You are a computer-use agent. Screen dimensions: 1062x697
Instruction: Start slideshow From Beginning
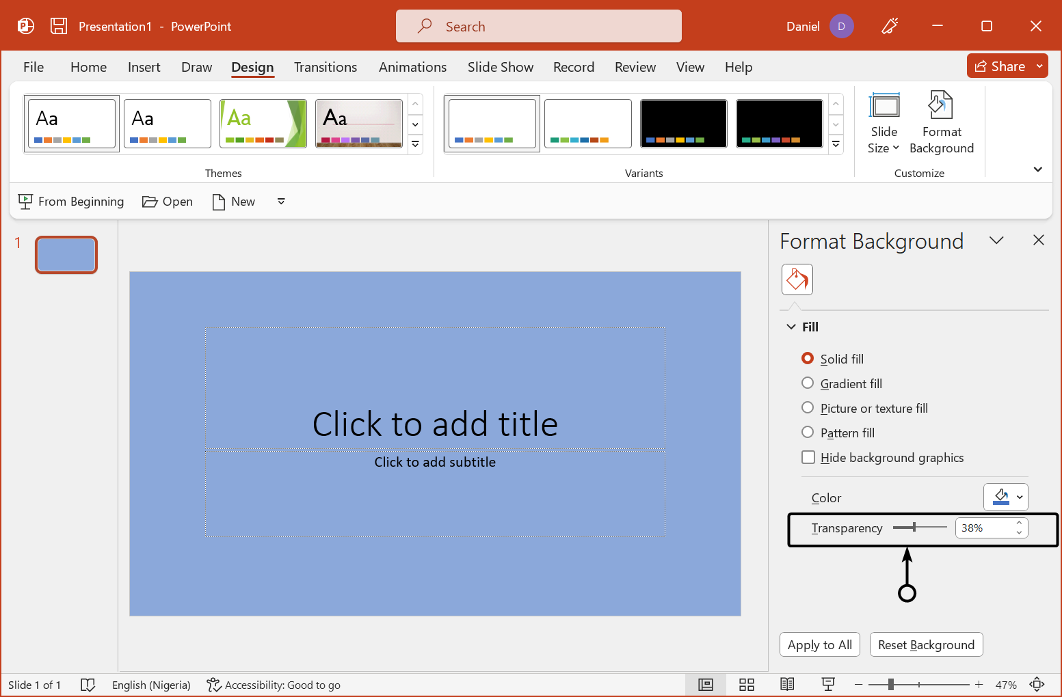coord(70,201)
